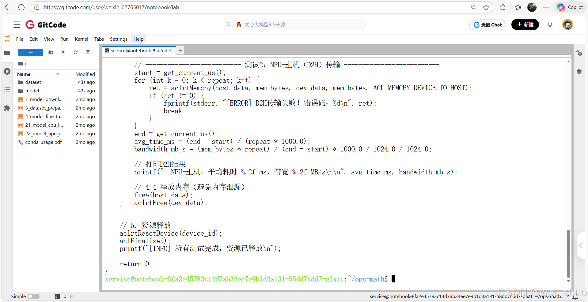Select 22_model_npu_i... notebook
This screenshot has height=302, width=588.
[x=56, y=134]
